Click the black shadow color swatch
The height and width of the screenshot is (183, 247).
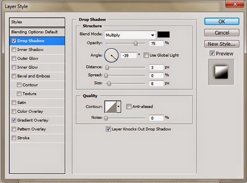pos(164,35)
